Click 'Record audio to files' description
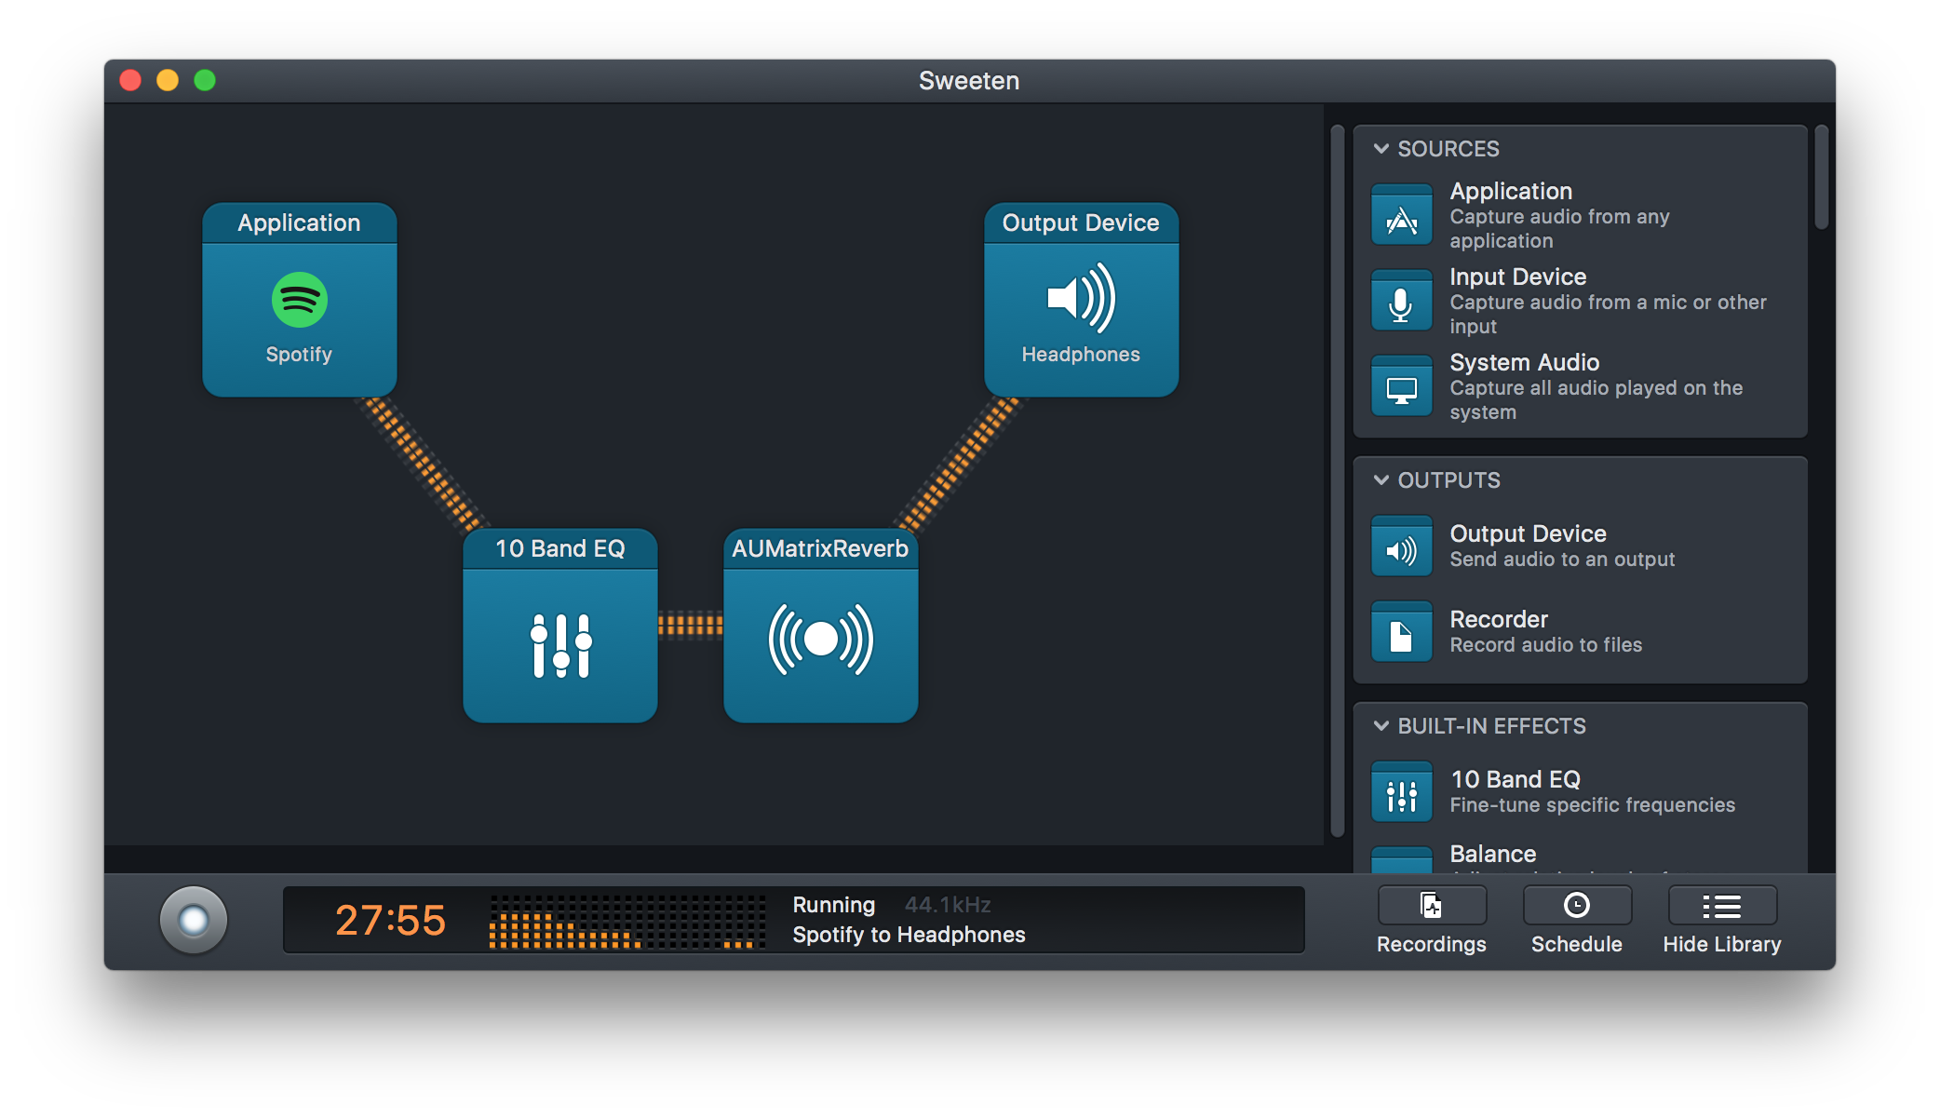Image resolution: width=1940 pixels, height=1119 pixels. (1545, 645)
